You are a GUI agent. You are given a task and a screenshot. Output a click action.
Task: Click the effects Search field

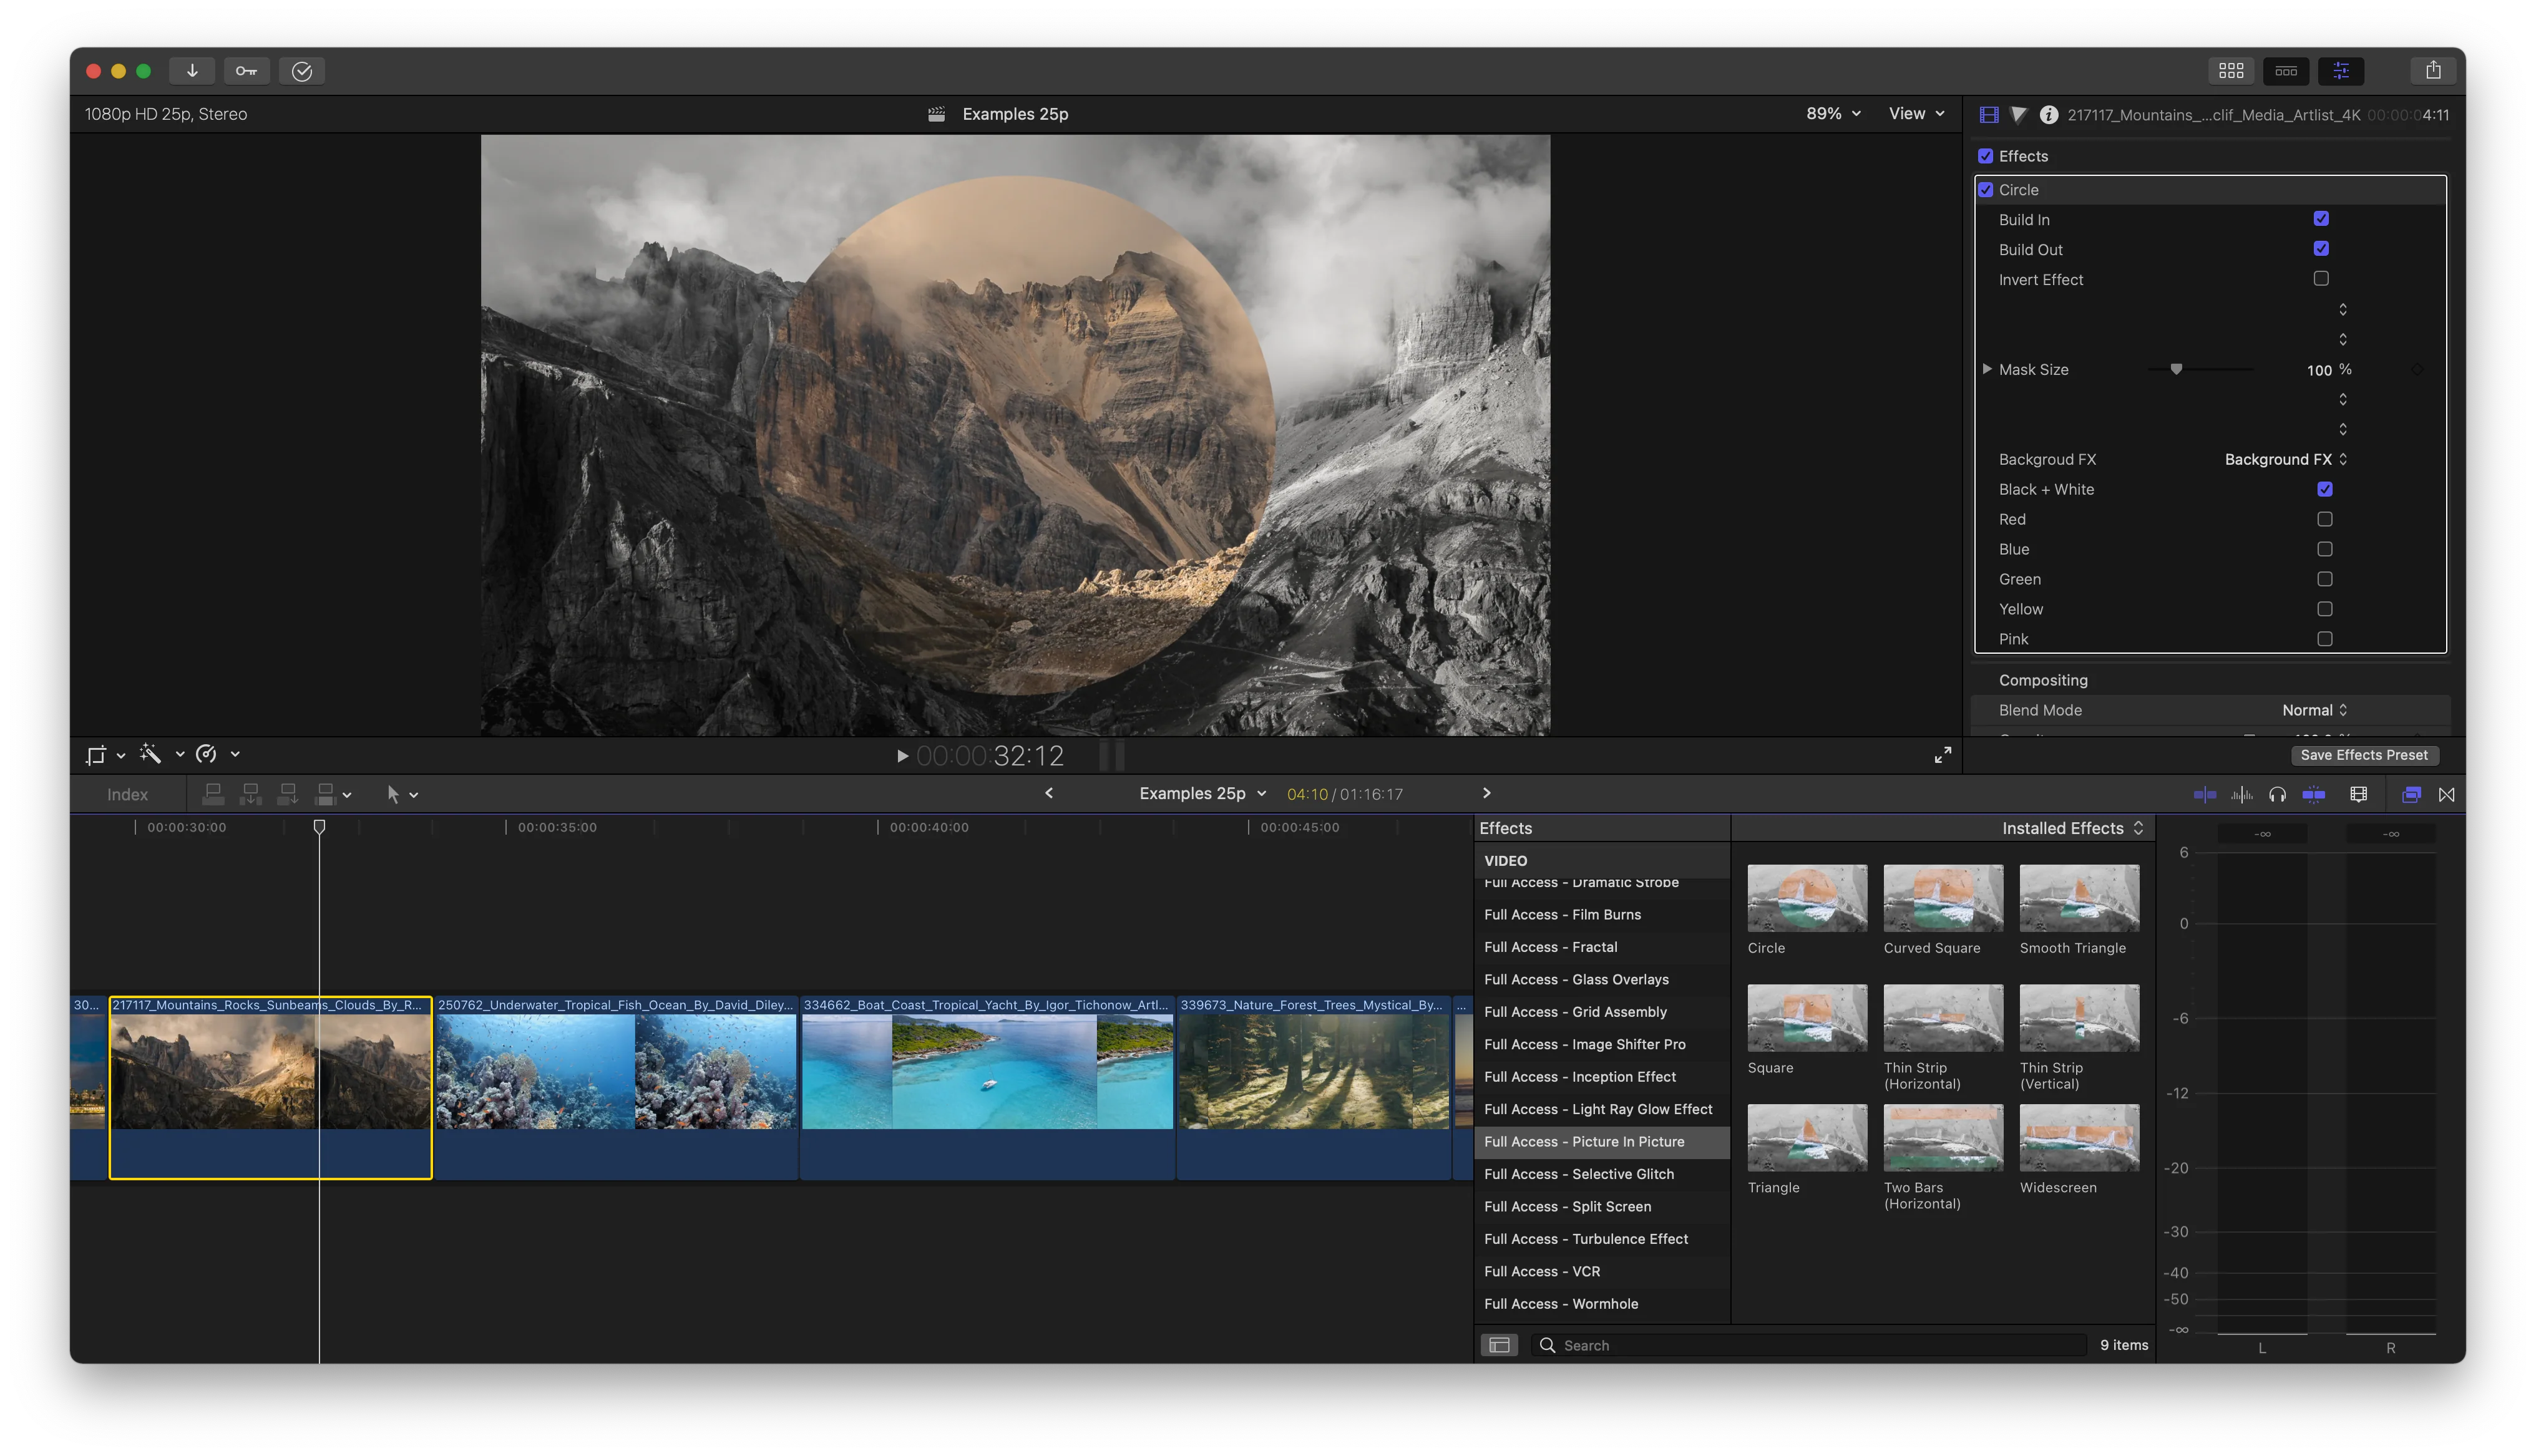pyautogui.click(x=1809, y=1345)
